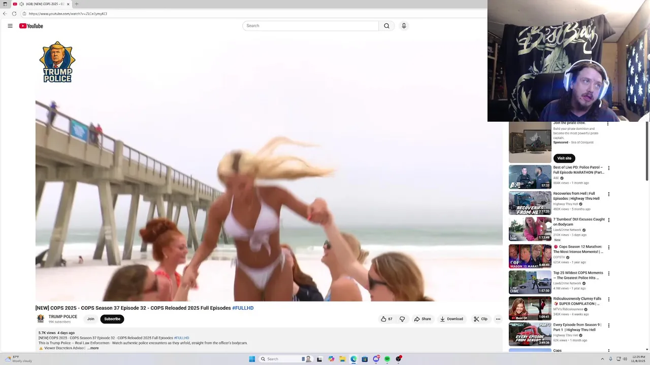
Task: Open options for Sea of Conquest ad
Action: 608,124
